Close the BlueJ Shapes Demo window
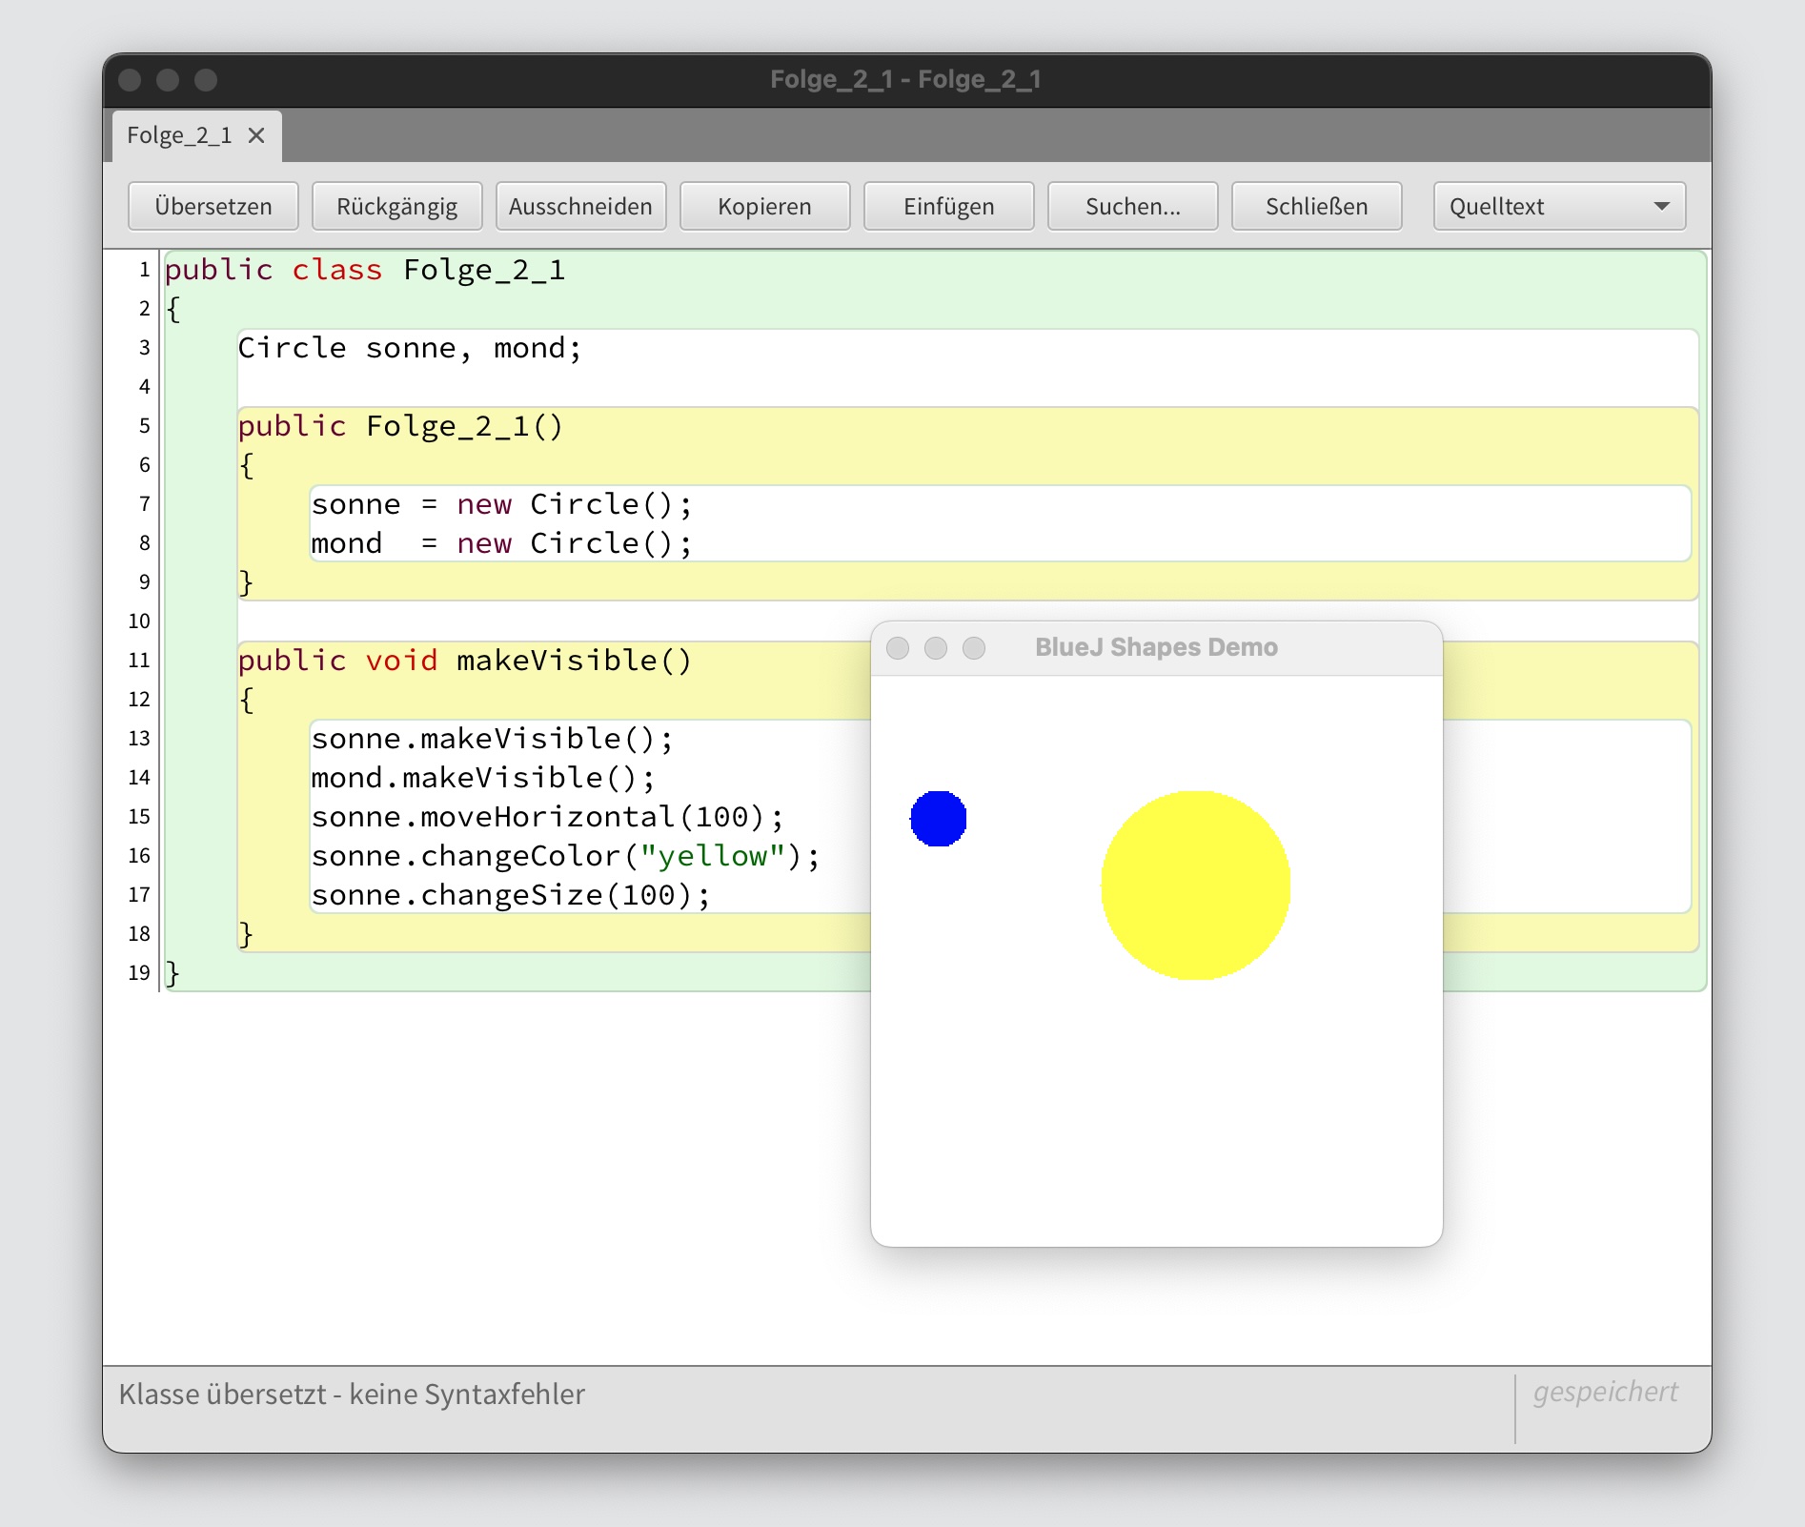Screen dimensions: 1805x1527 pos(898,648)
